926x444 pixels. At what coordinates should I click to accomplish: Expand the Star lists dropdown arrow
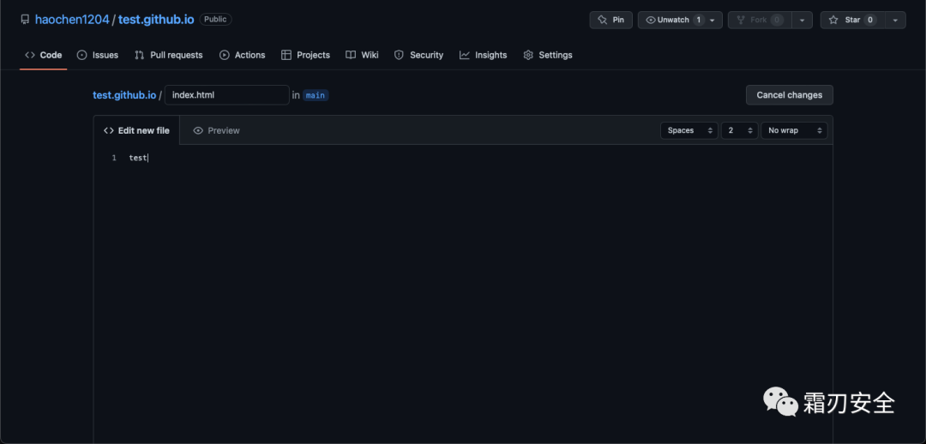(x=895, y=20)
